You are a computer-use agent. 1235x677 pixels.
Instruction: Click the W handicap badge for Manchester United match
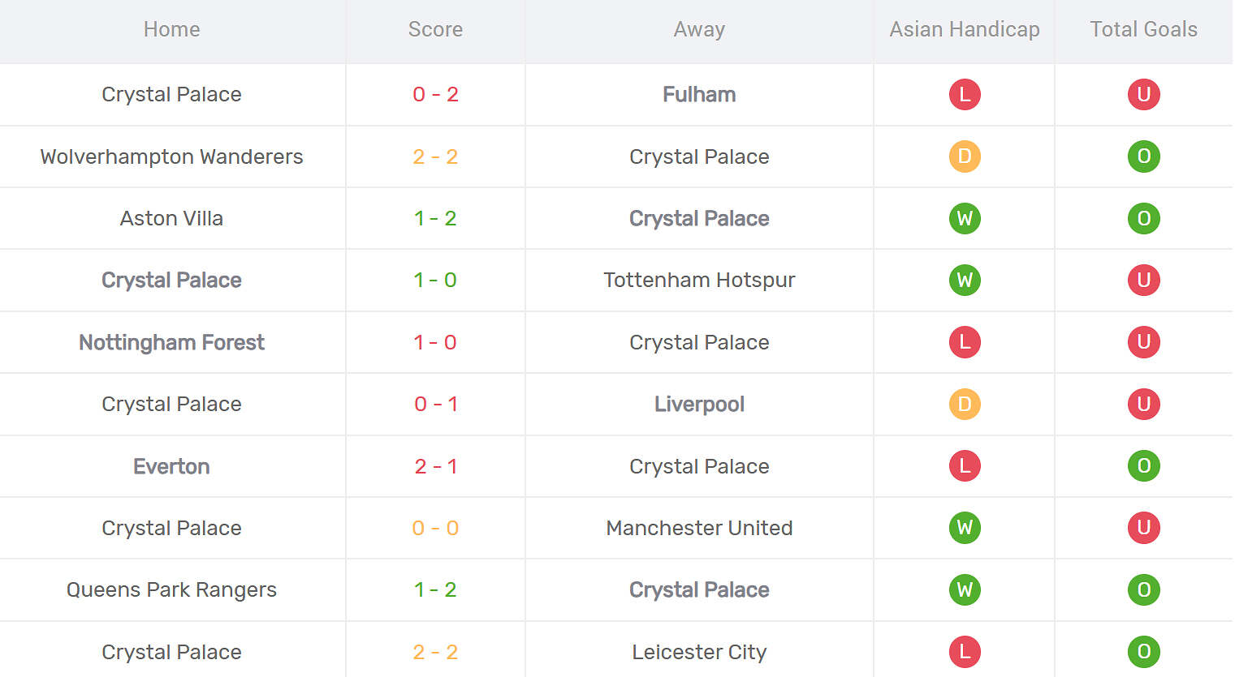(965, 528)
